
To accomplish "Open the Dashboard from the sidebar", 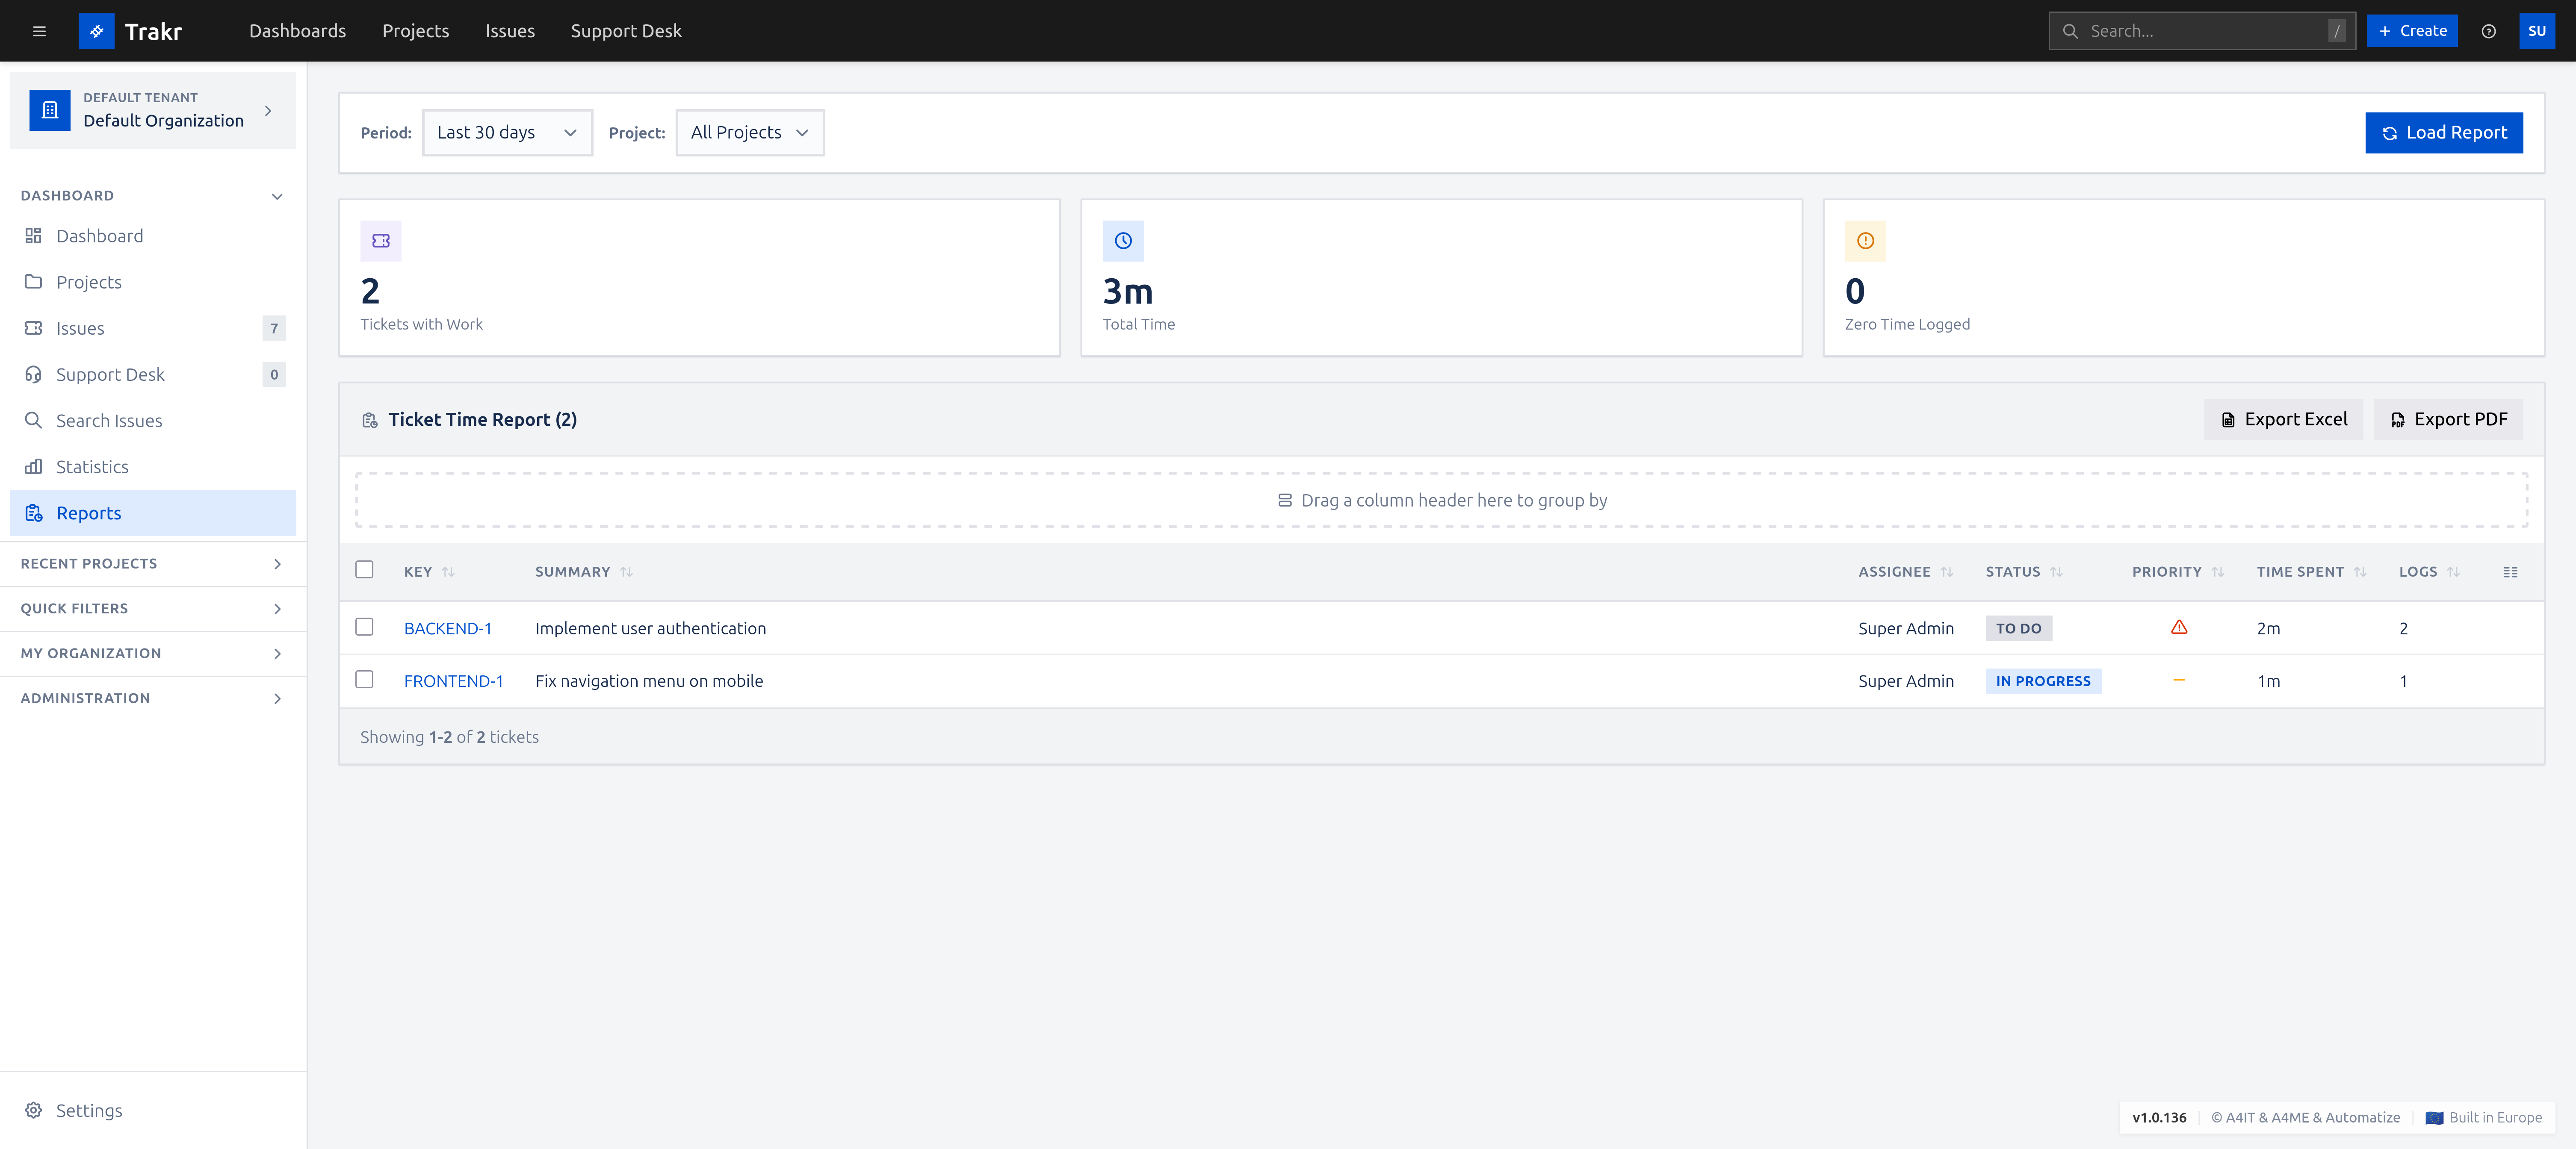I will tap(99, 235).
